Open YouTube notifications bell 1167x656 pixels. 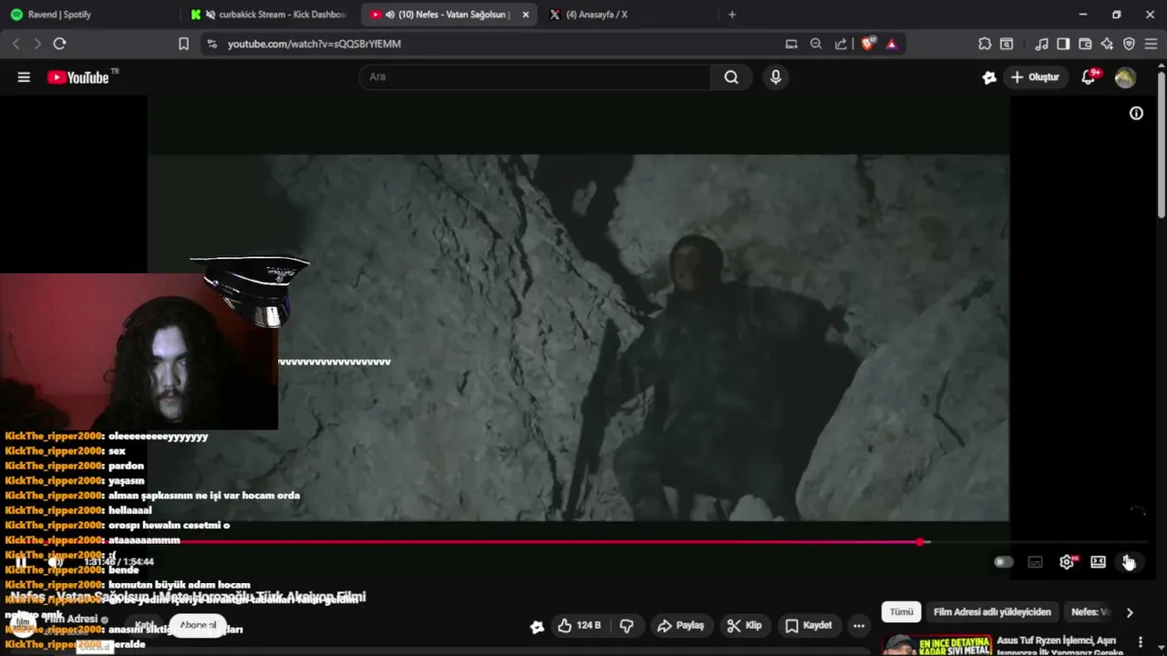(x=1089, y=77)
